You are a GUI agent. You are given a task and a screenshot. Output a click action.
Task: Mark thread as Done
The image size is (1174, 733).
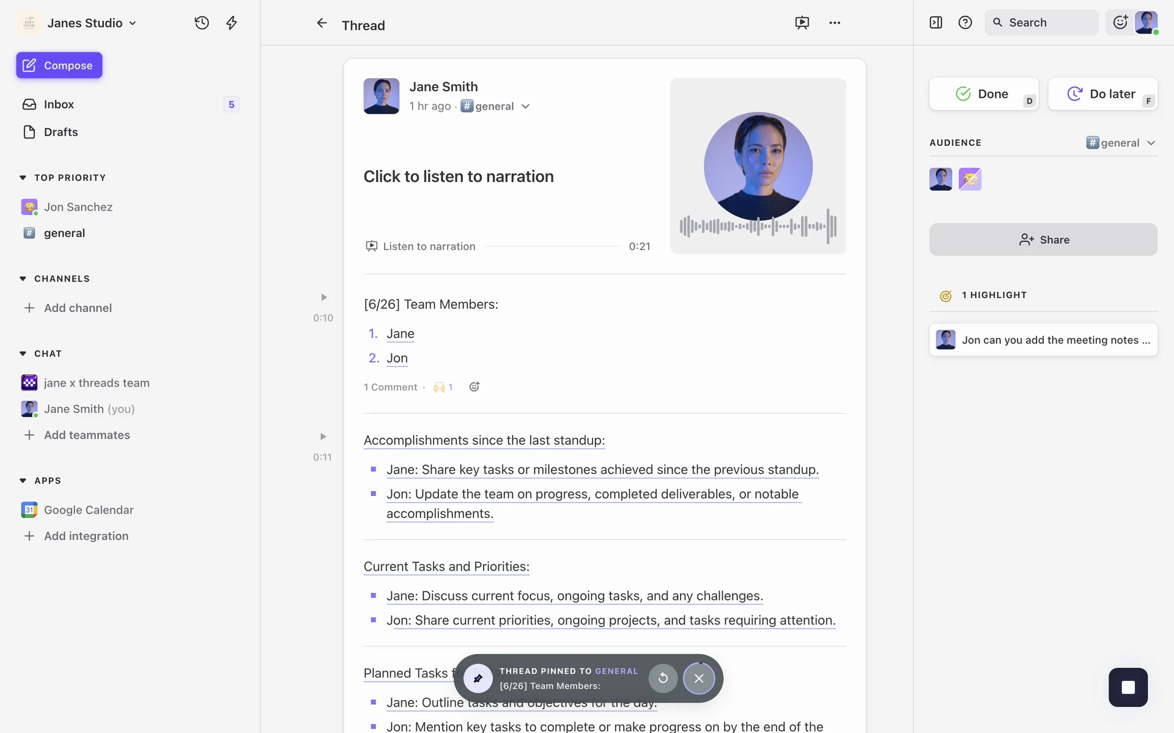(983, 93)
